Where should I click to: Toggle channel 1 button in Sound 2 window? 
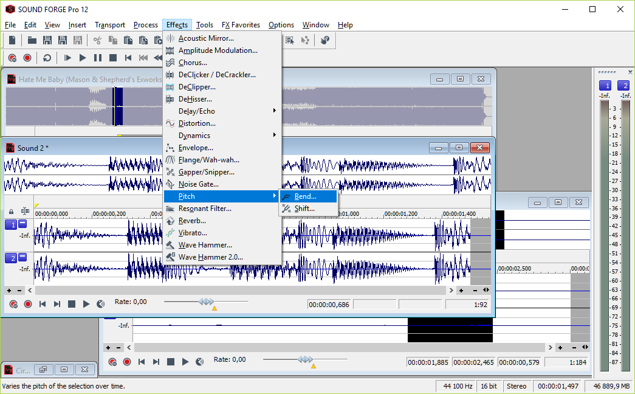[11, 224]
